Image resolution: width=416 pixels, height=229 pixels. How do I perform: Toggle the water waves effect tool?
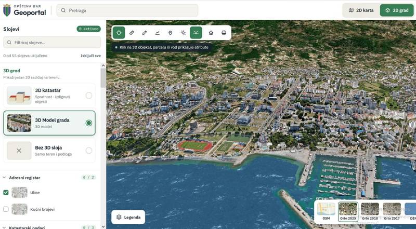click(x=196, y=33)
